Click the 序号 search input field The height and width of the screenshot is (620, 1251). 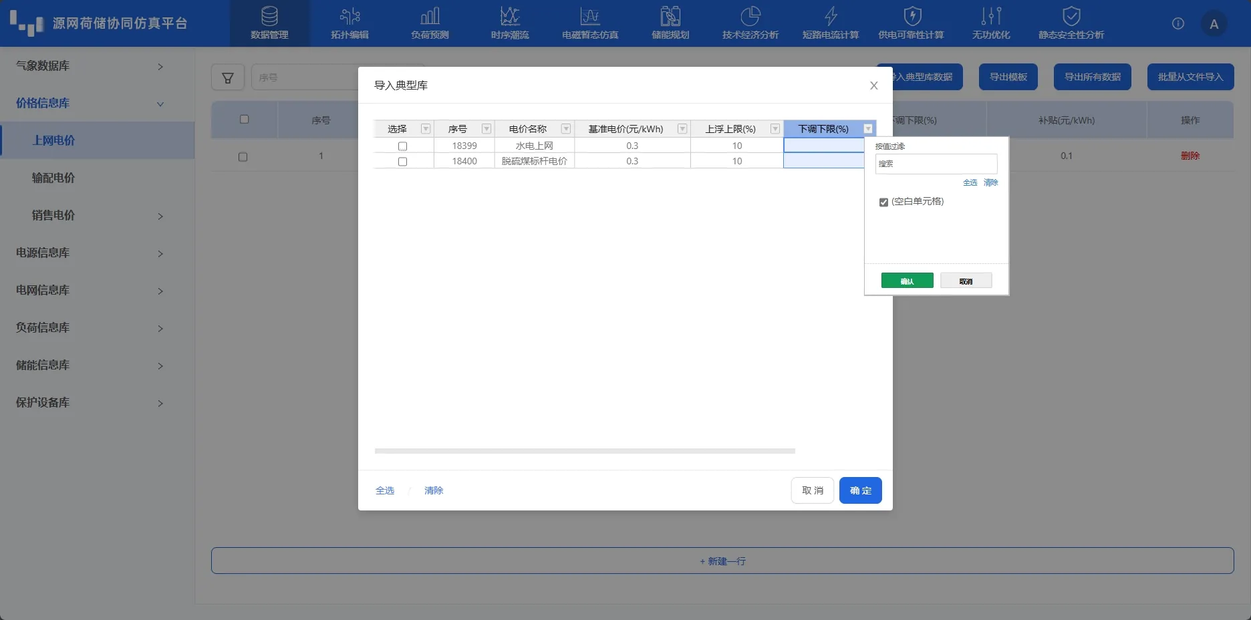click(305, 77)
